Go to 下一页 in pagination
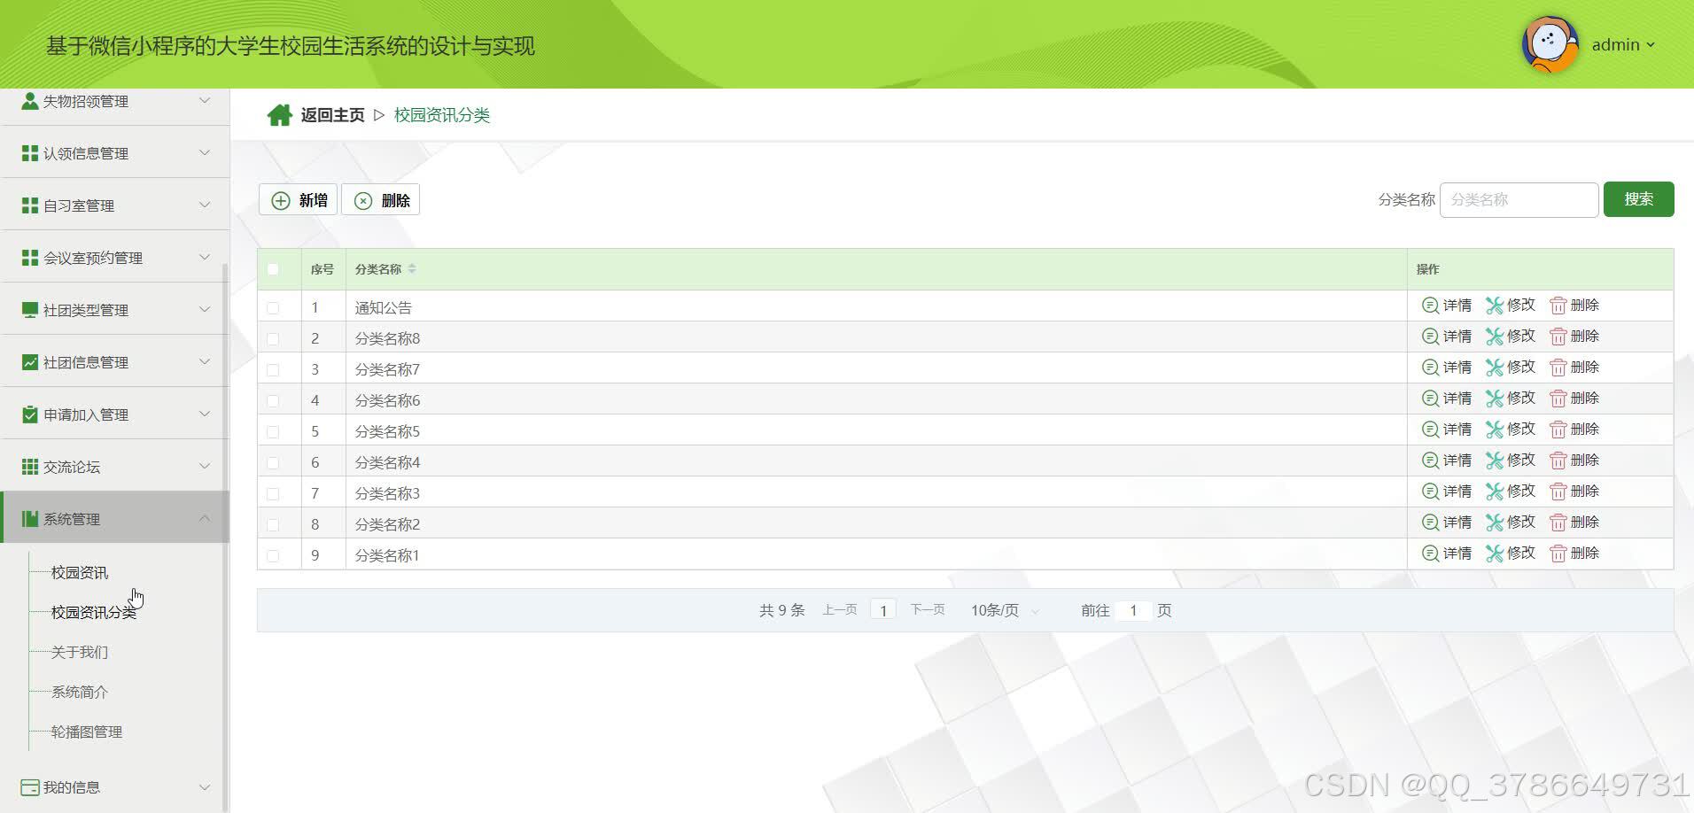This screenshot has height=813, width=1694. (928, 609)
